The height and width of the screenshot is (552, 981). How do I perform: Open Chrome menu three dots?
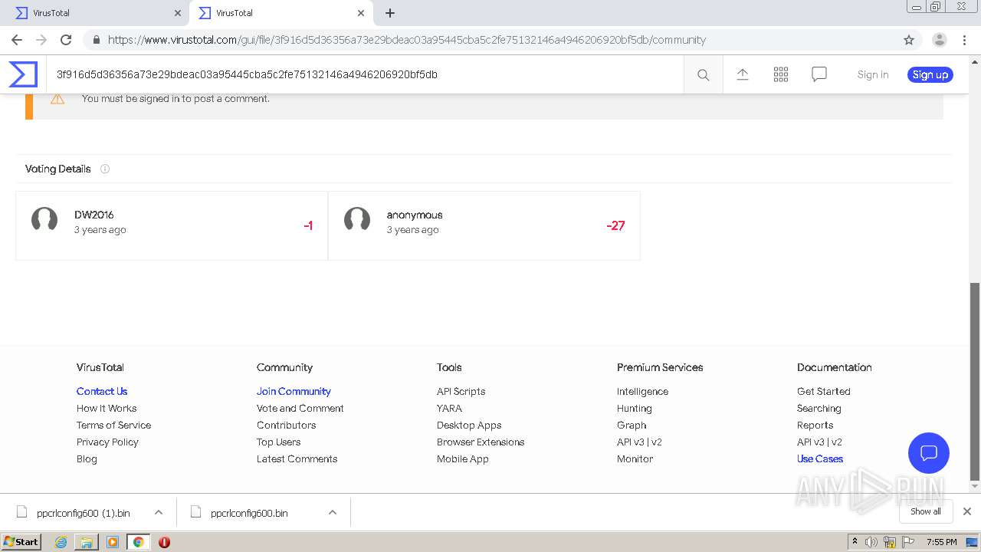965,40
